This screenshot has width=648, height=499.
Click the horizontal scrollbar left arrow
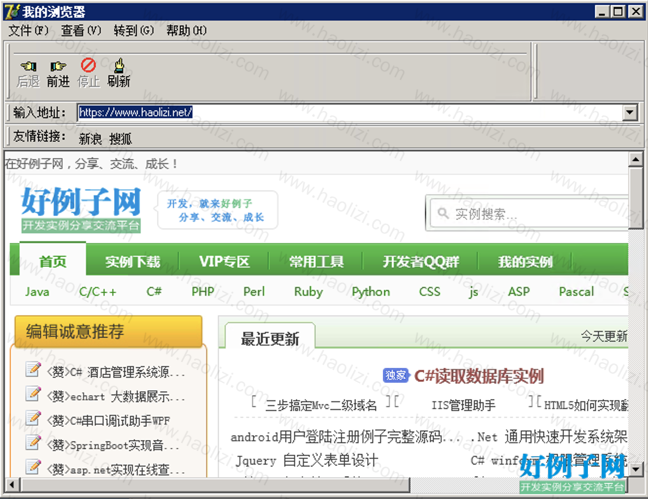coord(12,485)
